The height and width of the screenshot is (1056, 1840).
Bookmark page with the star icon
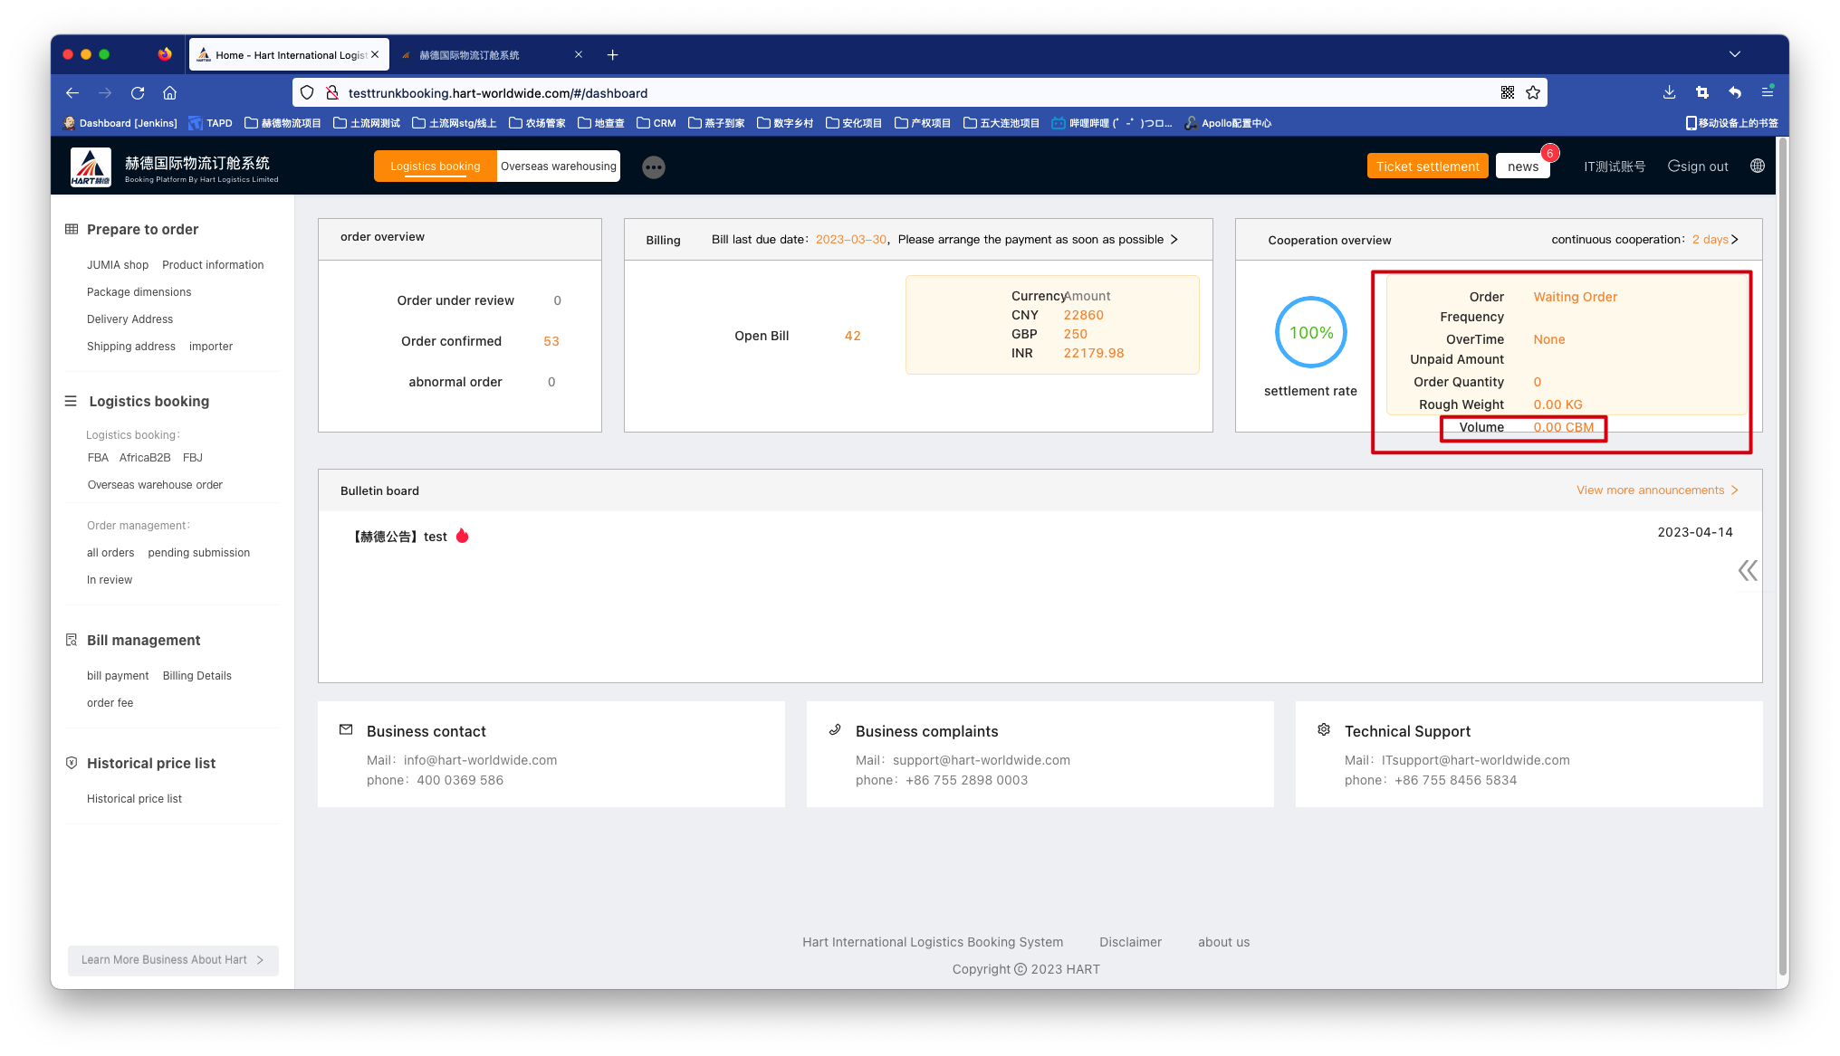(1533, 93)
